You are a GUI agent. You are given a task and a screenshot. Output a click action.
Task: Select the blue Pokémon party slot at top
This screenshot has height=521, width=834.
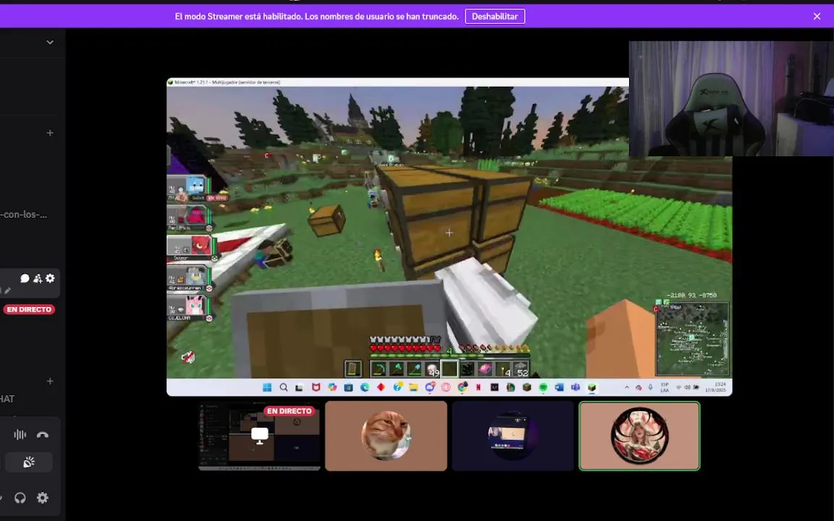coord(188,189)
